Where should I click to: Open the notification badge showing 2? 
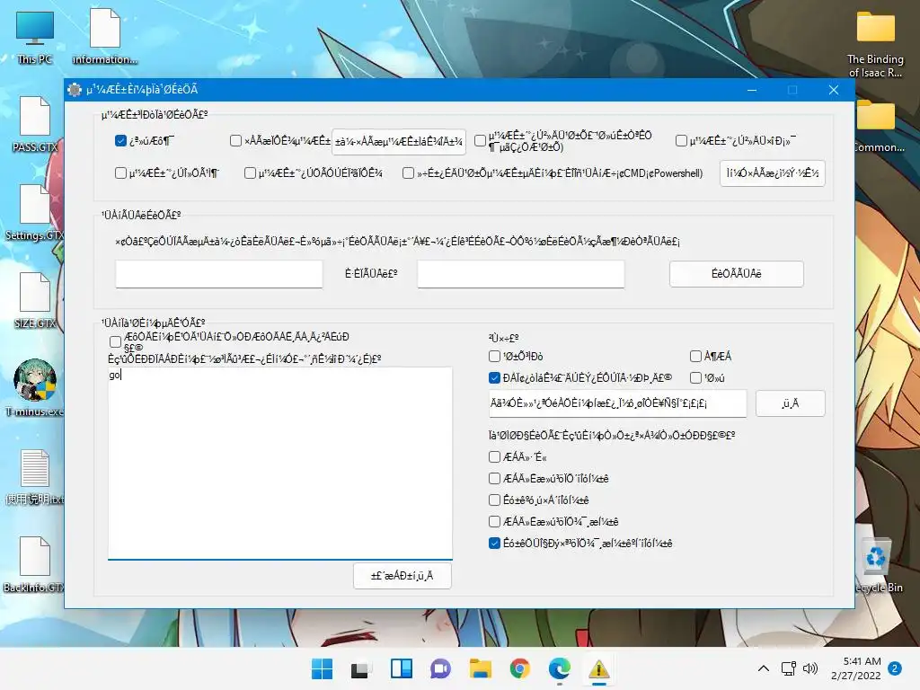pos(895,668)
